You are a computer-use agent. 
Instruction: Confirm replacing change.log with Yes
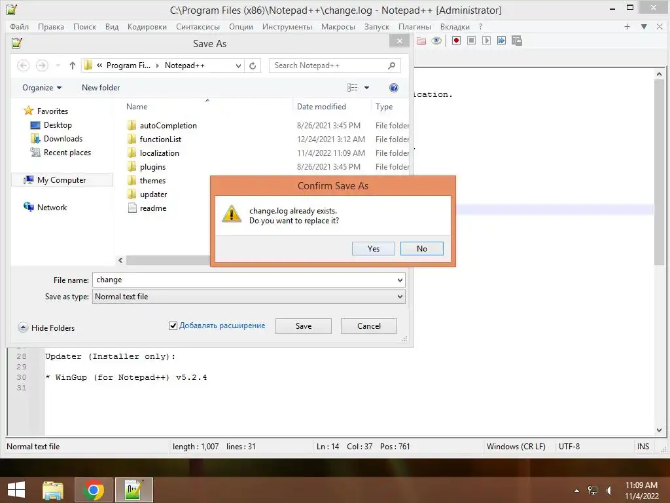374,248
